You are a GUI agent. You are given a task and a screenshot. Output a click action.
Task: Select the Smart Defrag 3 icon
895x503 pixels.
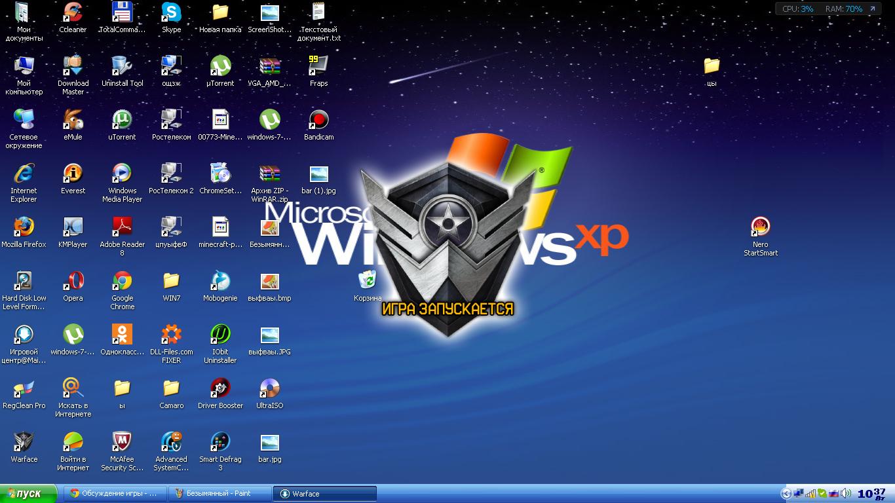220,451
